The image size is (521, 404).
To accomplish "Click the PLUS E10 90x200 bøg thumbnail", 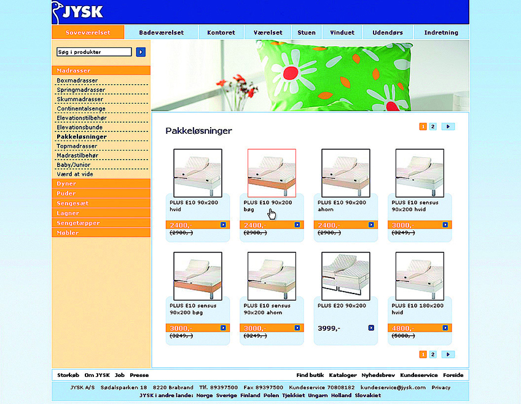I will (x=272, y=173).
